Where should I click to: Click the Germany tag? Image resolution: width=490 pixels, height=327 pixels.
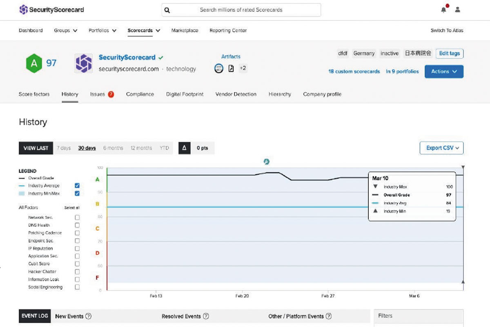(x=364, y=54)
